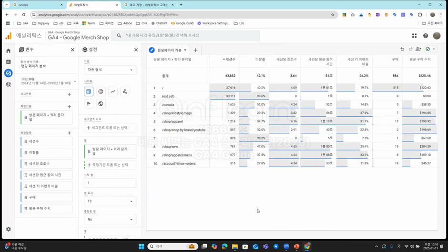Viewport: 448px width, 252px height.
Task: Click the /account?show=orders row label
Action: 179,164
